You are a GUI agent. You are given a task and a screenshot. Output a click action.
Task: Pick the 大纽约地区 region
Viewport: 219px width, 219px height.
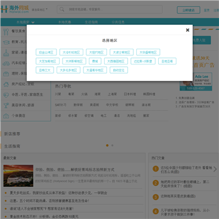(x=96, y=52)
